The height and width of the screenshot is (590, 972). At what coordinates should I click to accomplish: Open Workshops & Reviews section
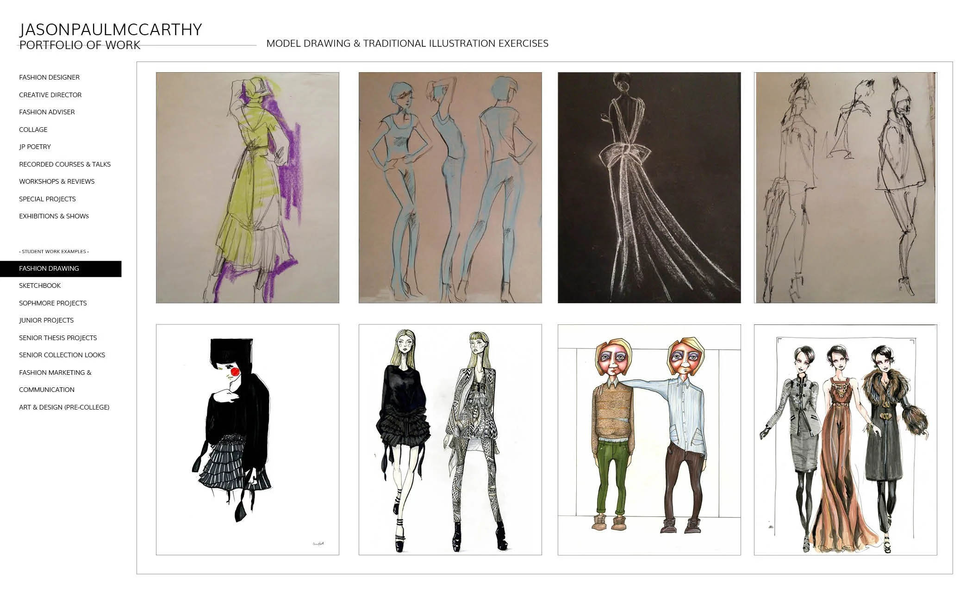click(x=56, y=181)
